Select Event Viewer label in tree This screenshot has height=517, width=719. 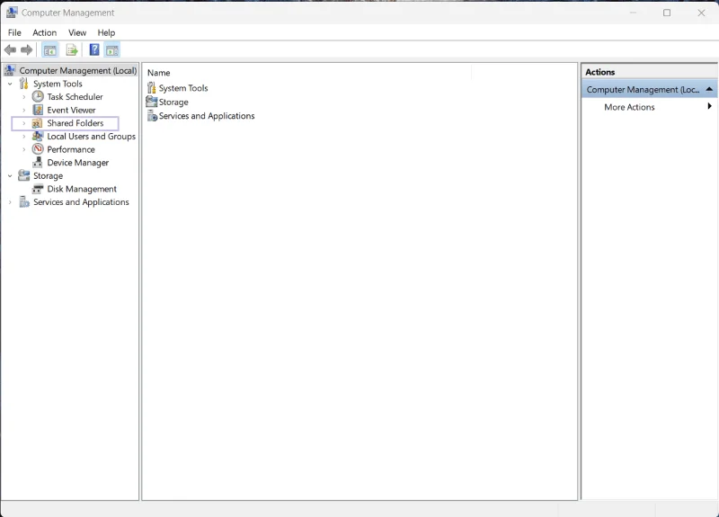tap(71, 110)
